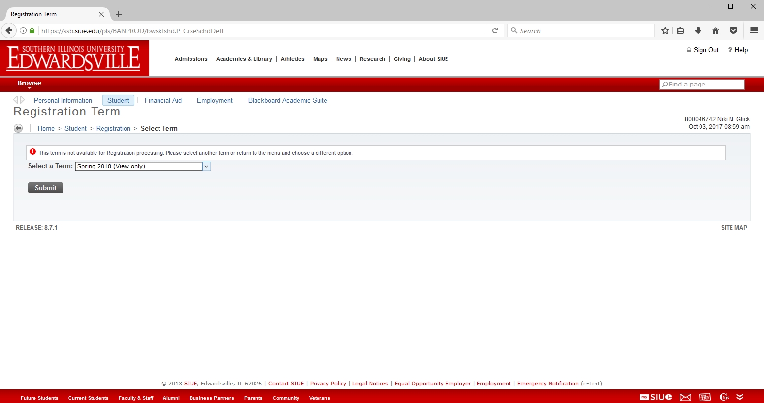Click the Sign Out link
The height and width of the screenshot is (403, 764).
pos(705,50)
